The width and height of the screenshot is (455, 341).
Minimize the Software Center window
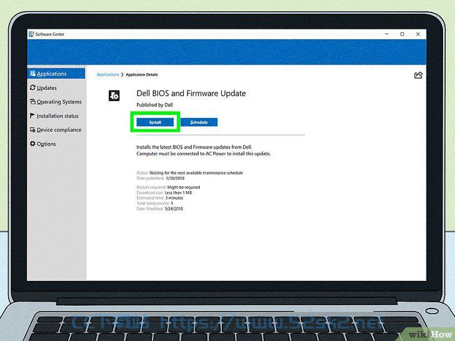386,34
